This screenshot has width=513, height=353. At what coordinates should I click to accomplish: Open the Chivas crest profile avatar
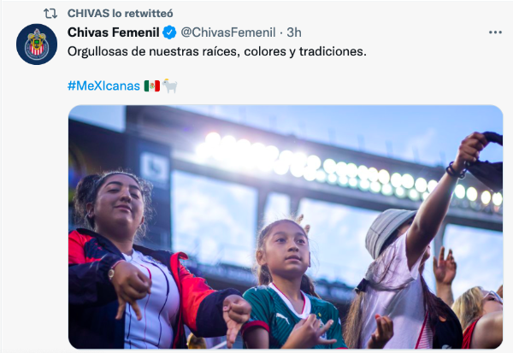[37, 44]
